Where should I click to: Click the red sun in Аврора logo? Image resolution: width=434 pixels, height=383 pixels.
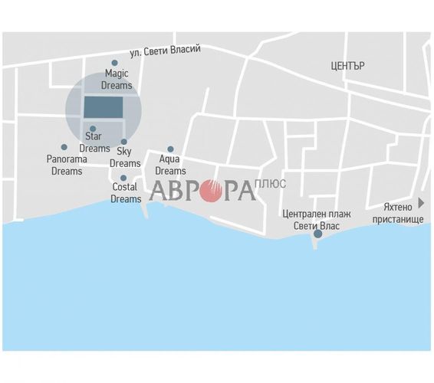tap(211, 191)
